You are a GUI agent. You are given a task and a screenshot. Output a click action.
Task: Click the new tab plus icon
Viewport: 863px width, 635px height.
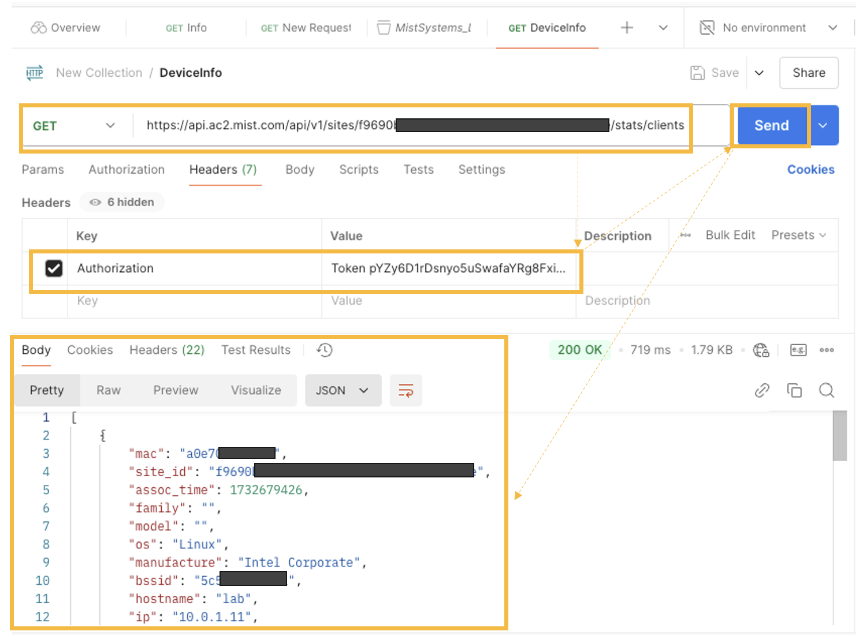[627, 28]
